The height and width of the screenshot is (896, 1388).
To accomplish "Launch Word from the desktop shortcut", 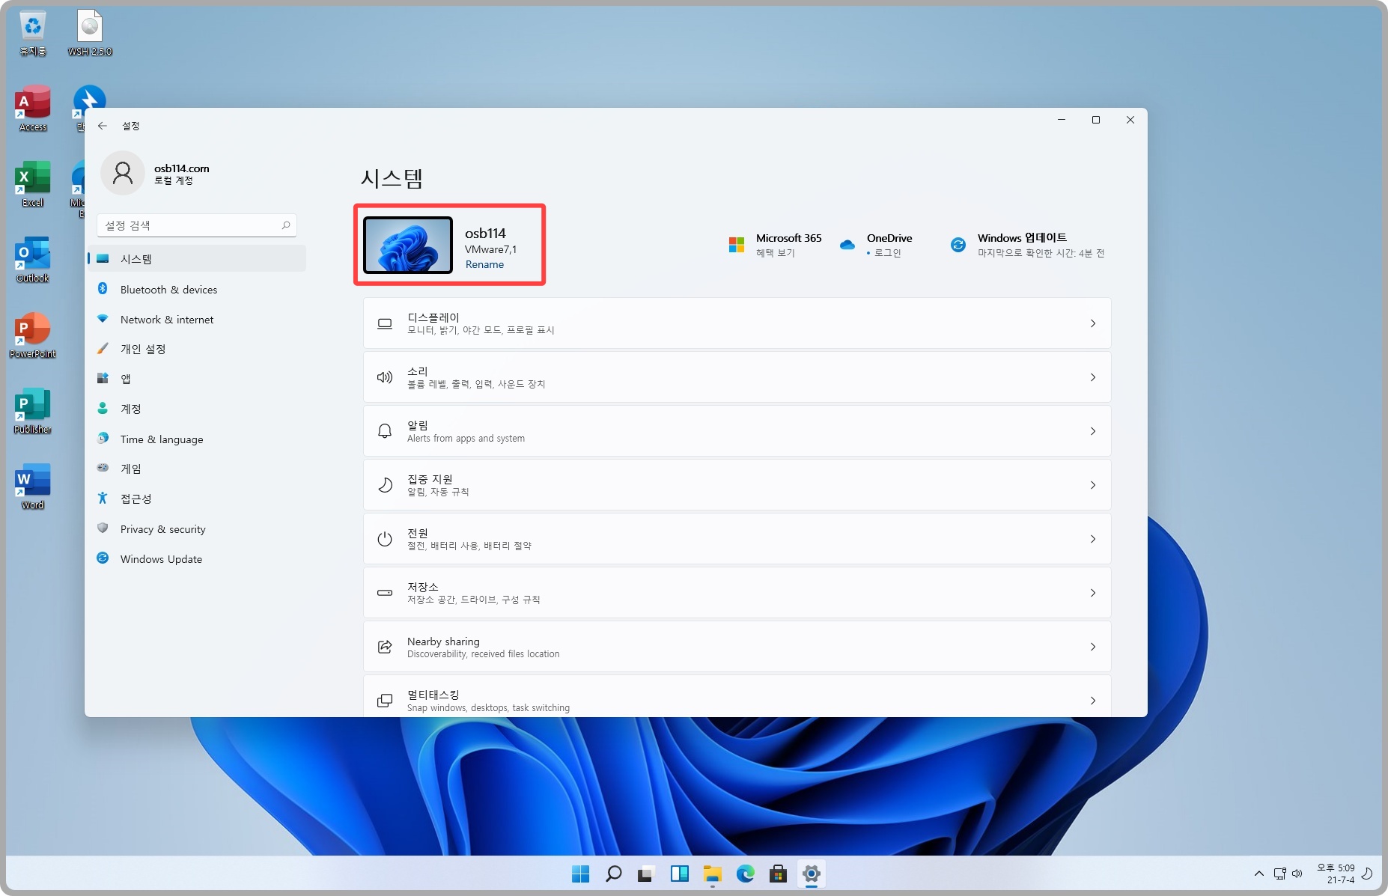I will click(x=33, y=487).
